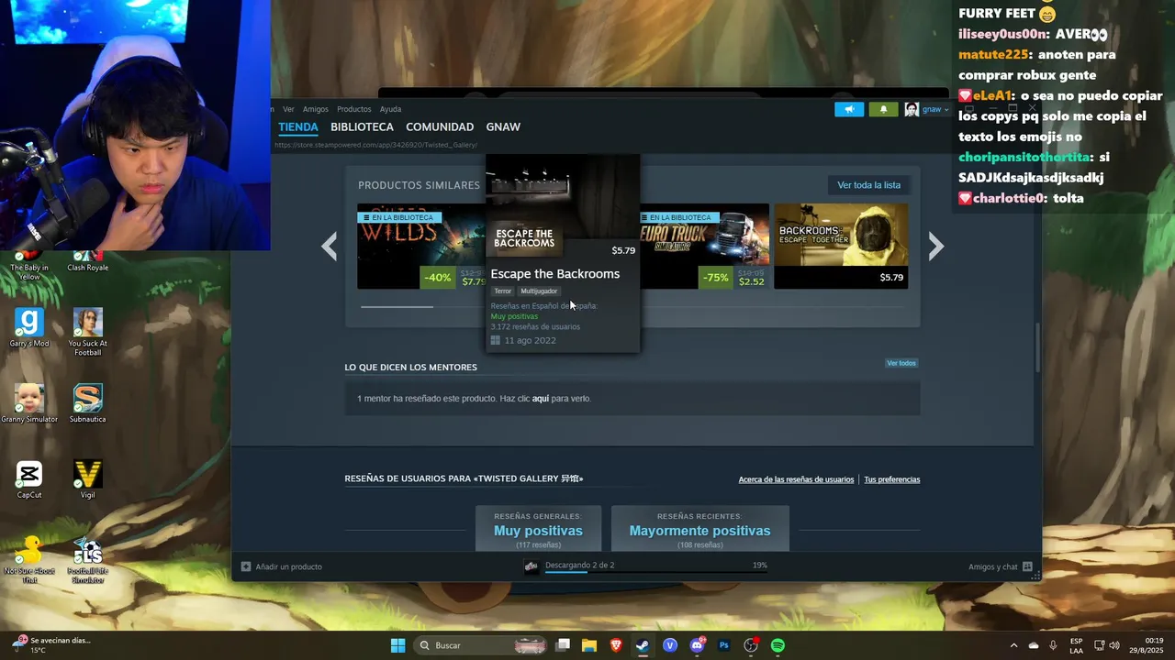
Task: Click the Terror tag
Action: tap(502, 291)
